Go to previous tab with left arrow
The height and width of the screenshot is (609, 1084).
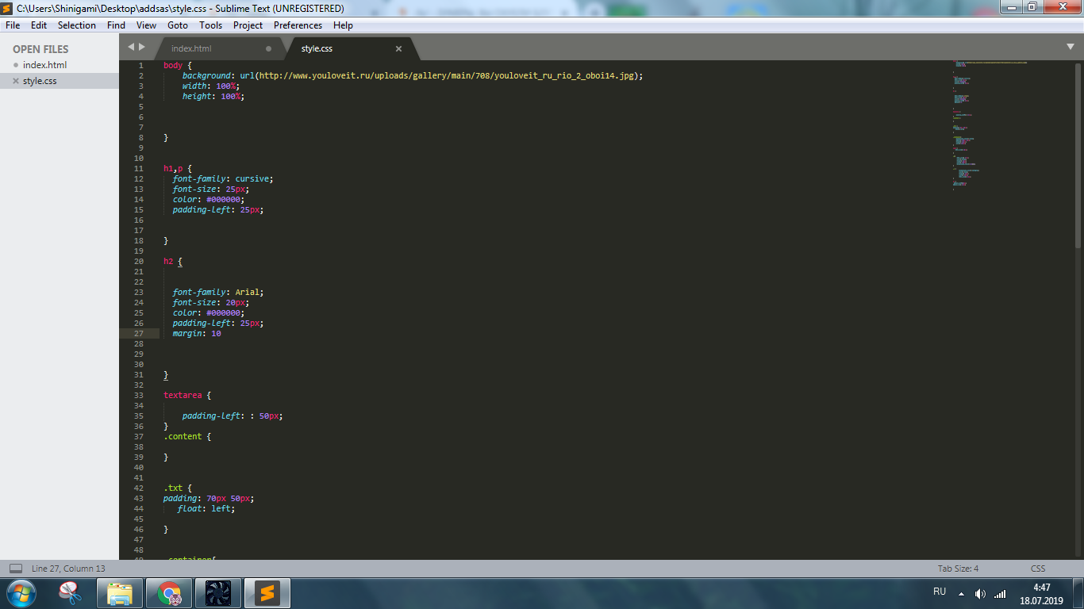click(131, 47)
